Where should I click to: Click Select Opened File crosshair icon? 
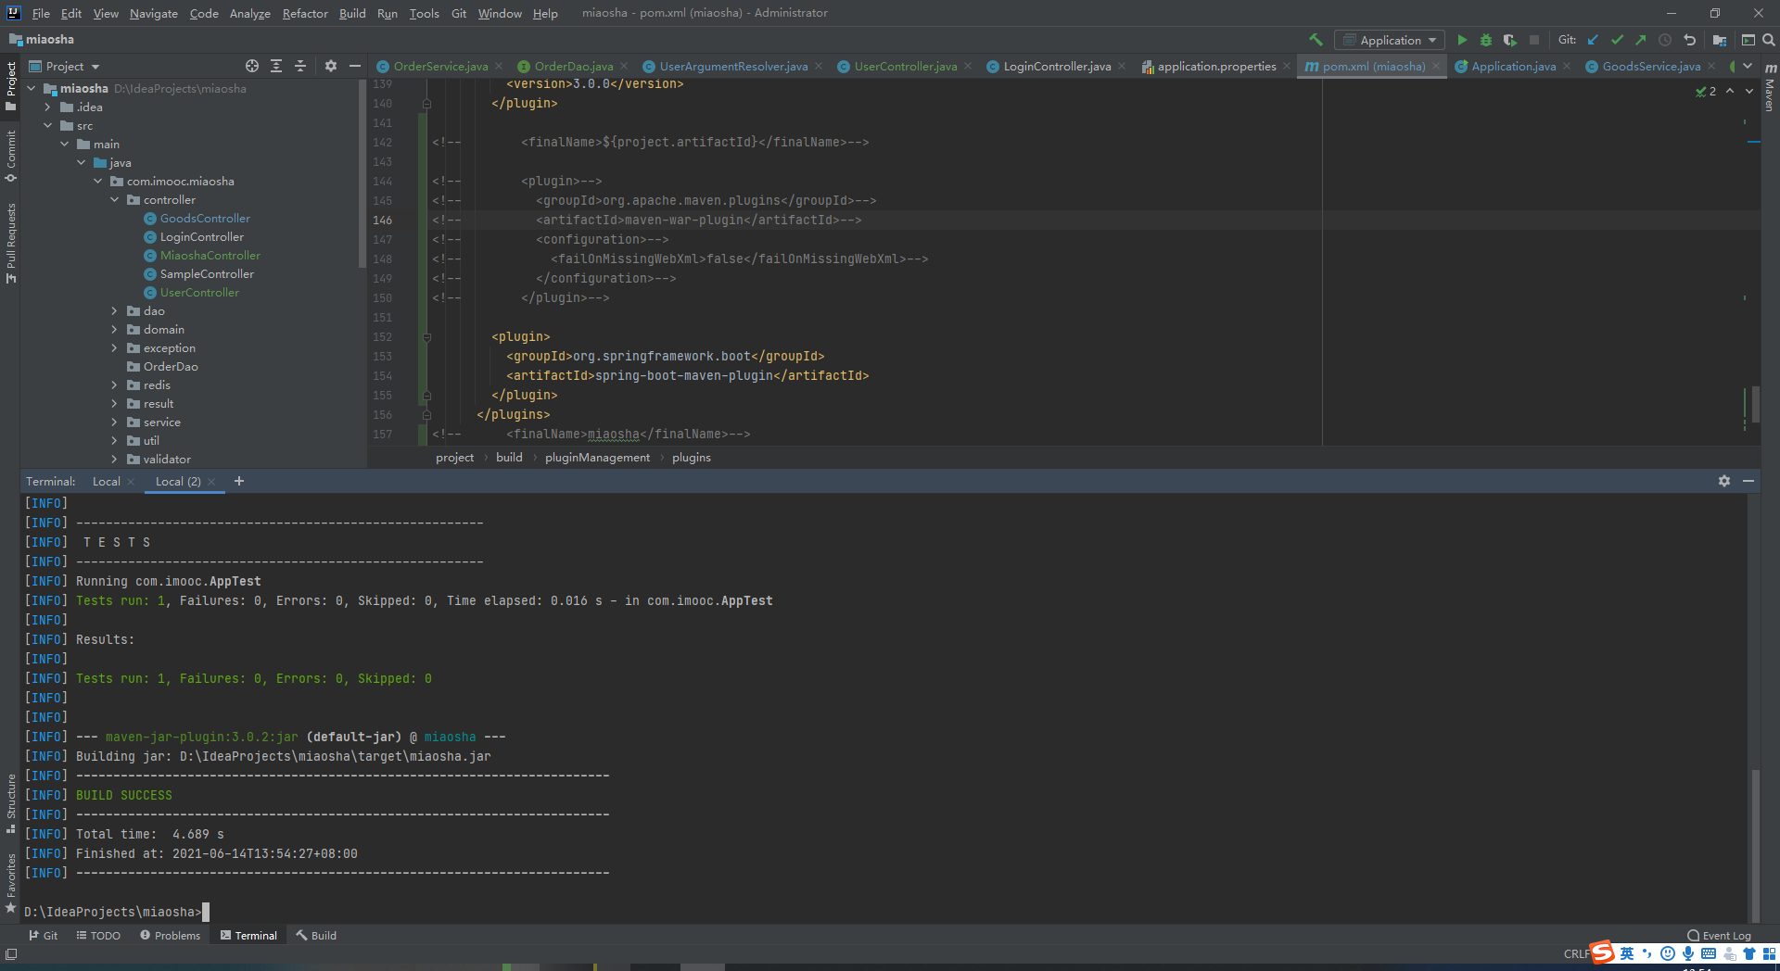coord(252,66)
